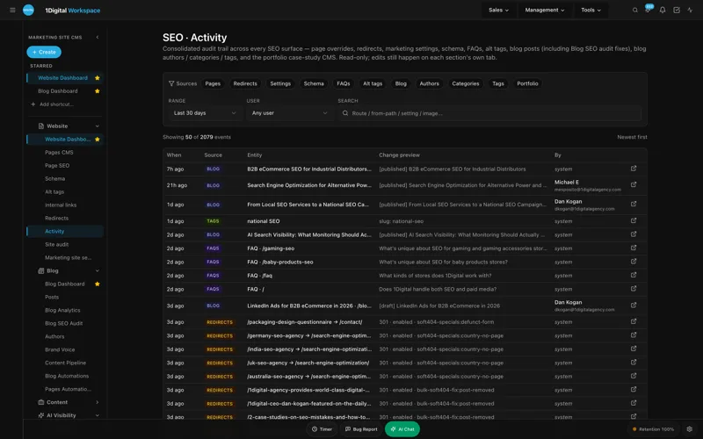
Task: Open external link for india-seo-agency redirect
Action: (x=634, y=349)
